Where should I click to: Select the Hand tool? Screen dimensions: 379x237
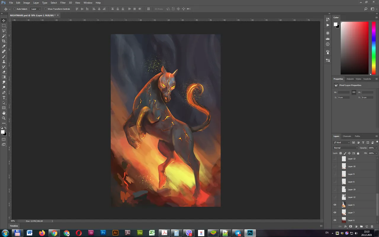[x=4, y=113]
